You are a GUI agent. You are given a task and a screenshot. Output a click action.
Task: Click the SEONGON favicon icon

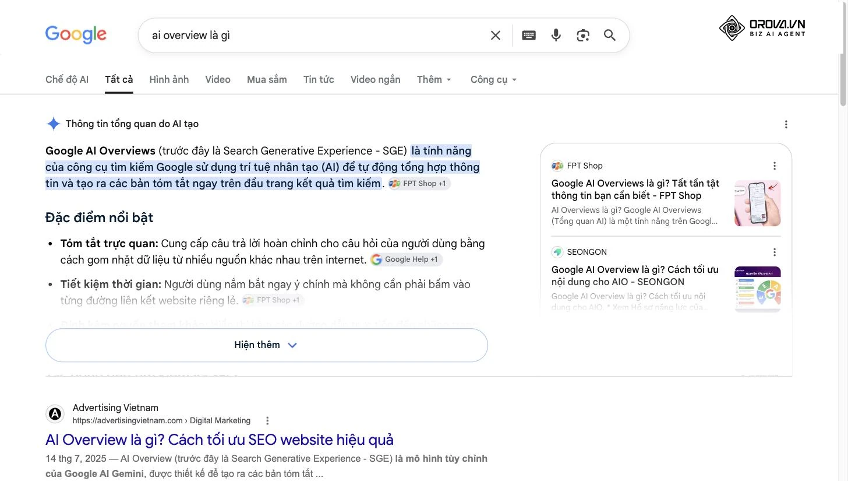(557, 252)
